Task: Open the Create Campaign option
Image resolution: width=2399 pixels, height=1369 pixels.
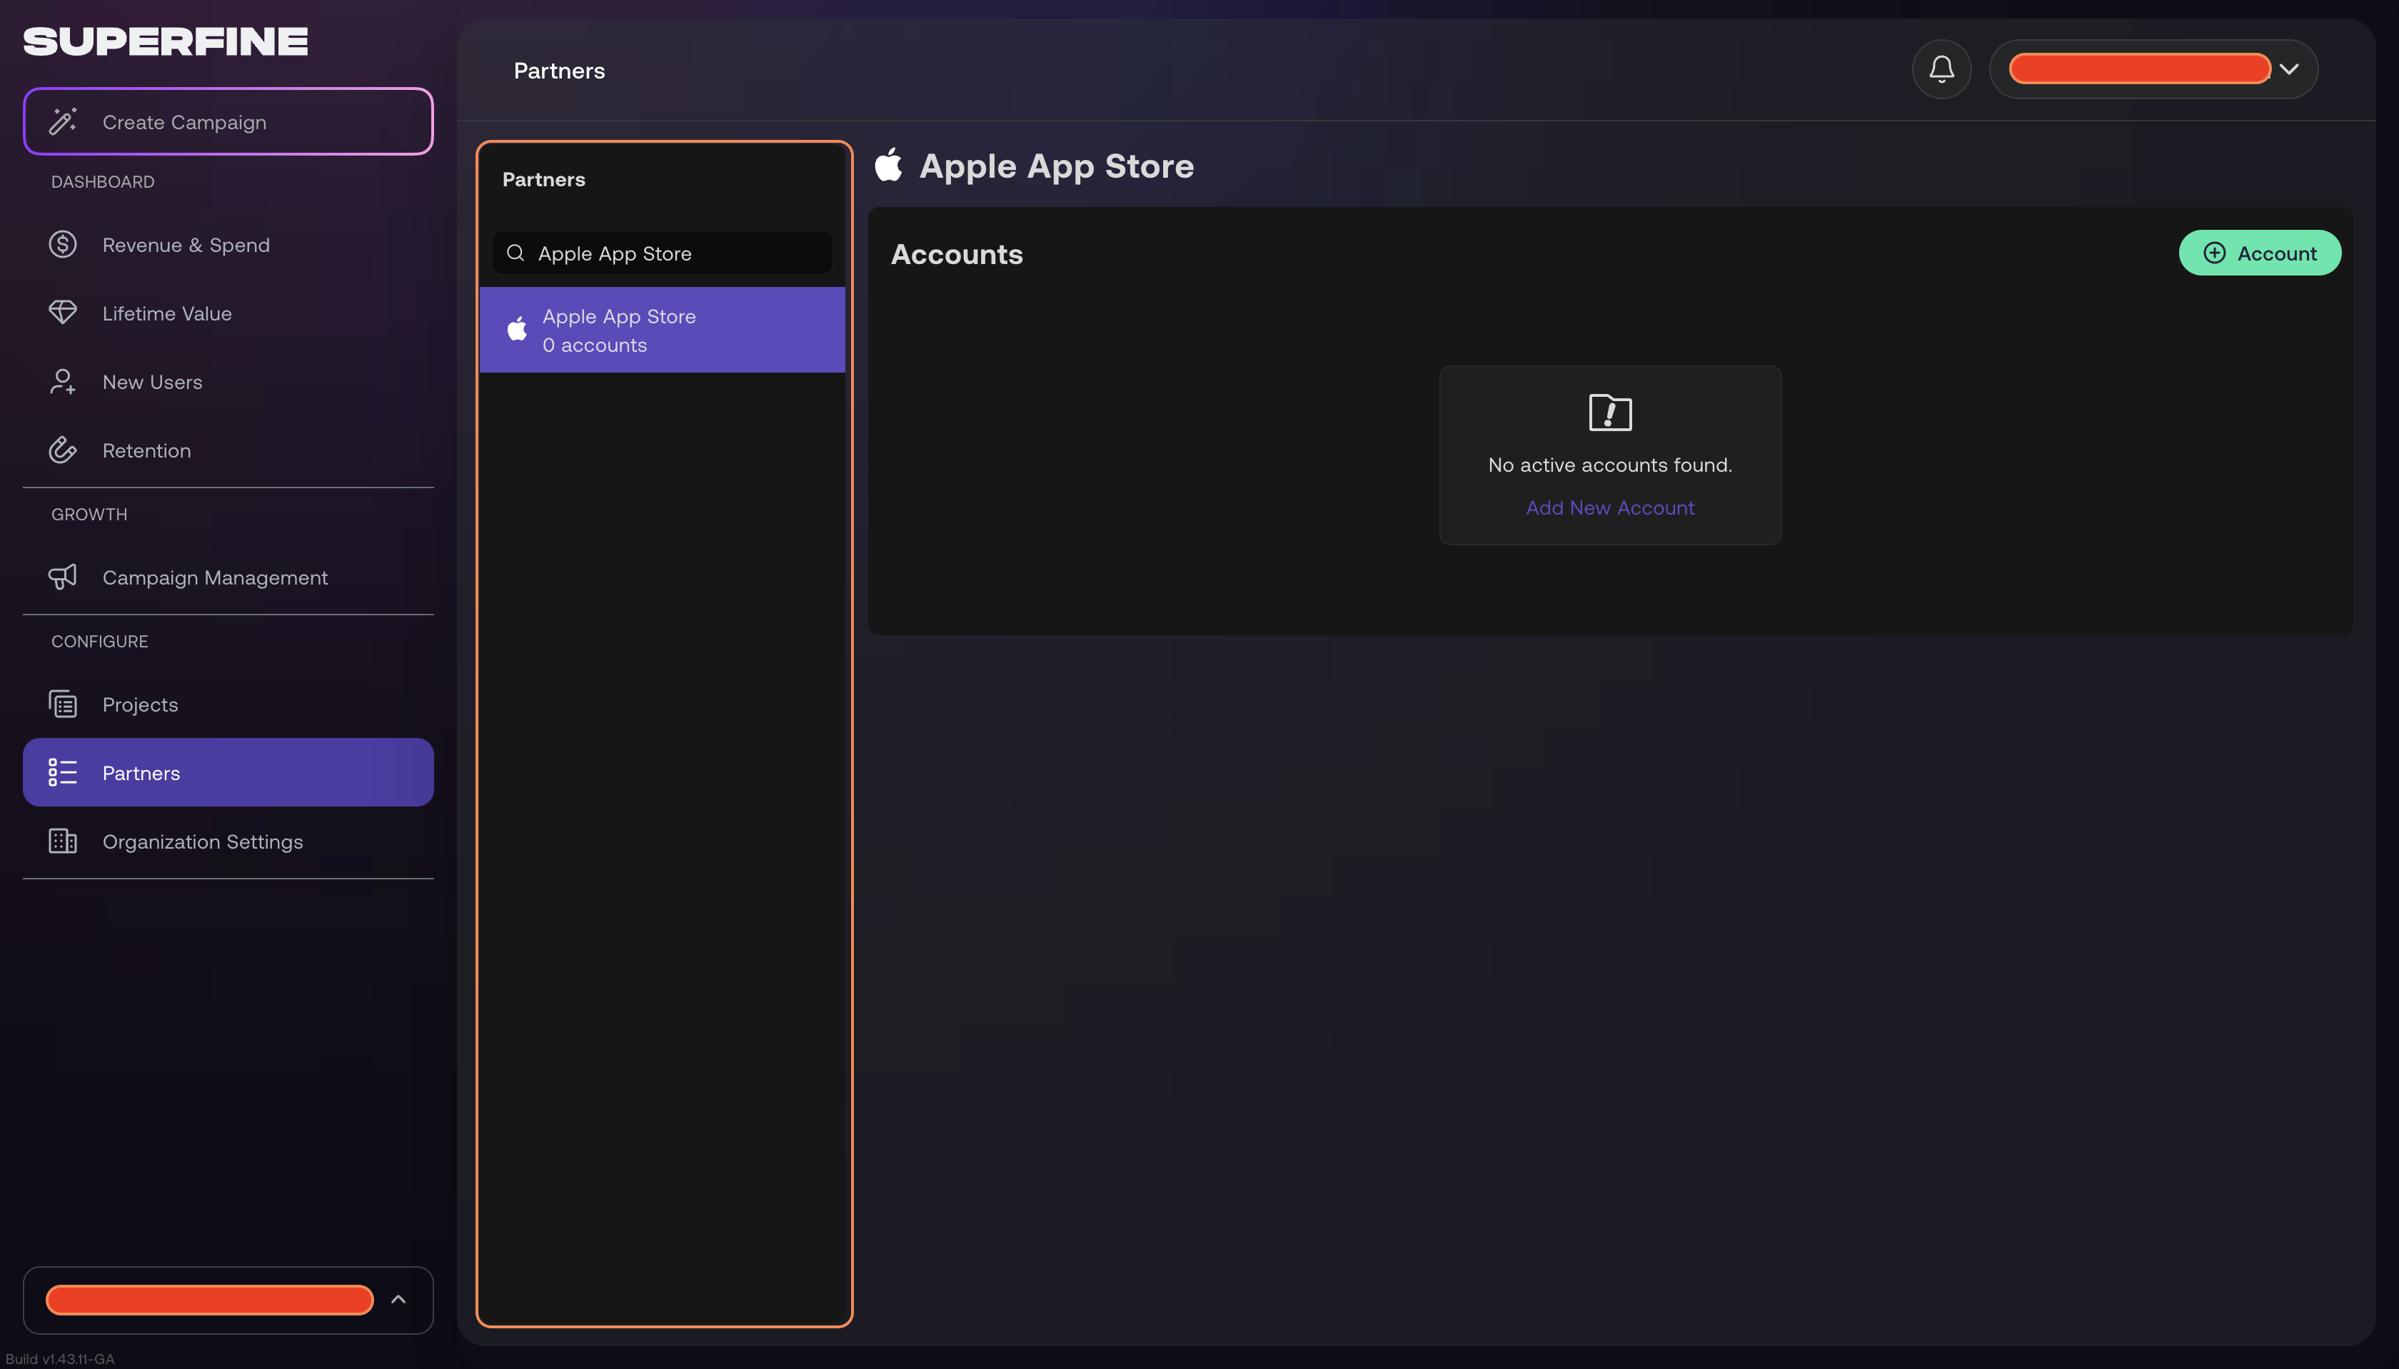Action: point(228,121)
